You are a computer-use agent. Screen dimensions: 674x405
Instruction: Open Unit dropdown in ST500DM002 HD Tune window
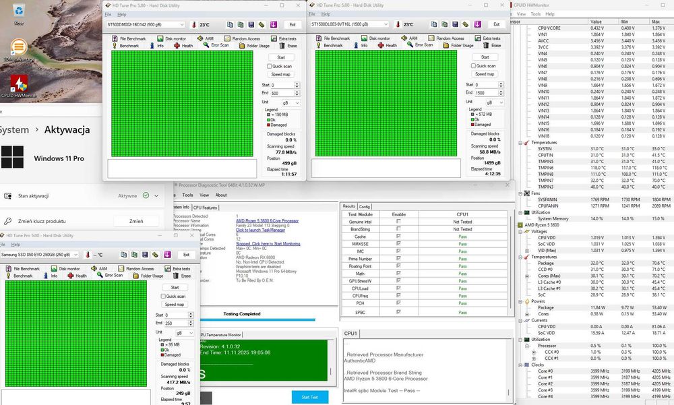coord(290,103)
